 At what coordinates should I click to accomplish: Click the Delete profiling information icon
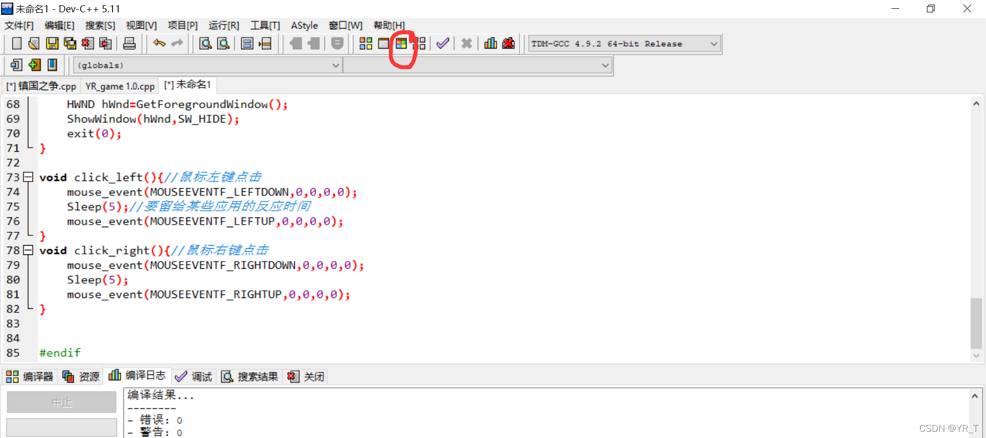508,44
